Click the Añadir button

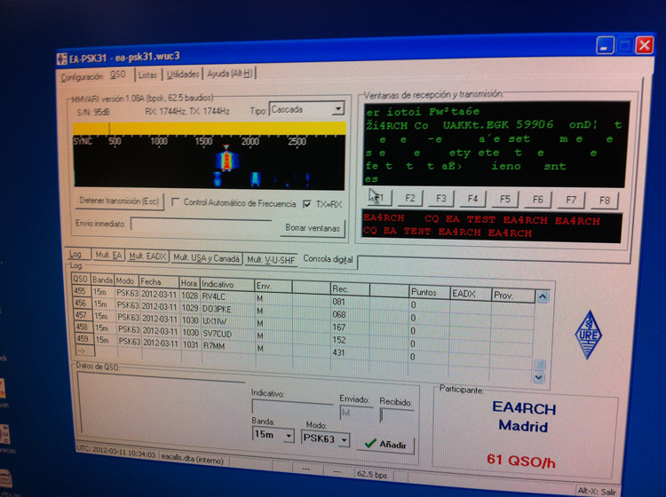coord(385,444)
